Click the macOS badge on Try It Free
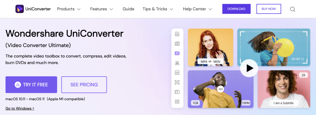The width and height of the screenshot is (316, 115). point(18,85)
